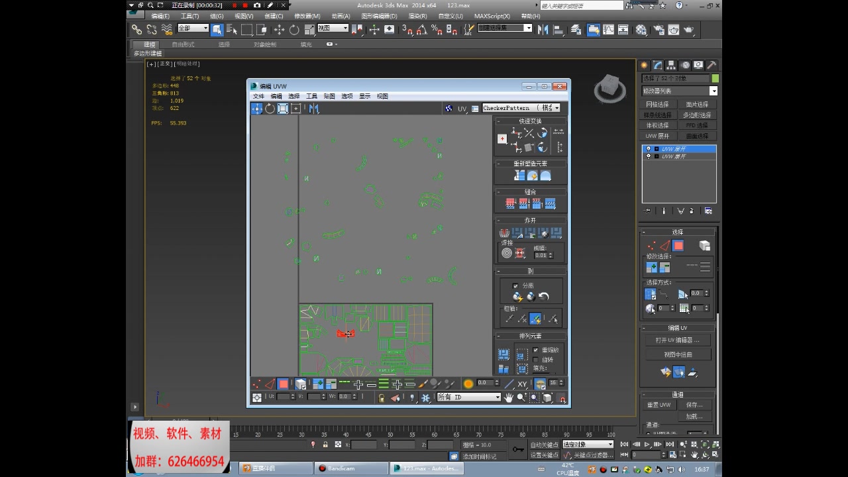Image resolution: width=848 pixels, height=477 pixels.
Task: Toggle soft selection orange circle button
Action: point(468,384)
